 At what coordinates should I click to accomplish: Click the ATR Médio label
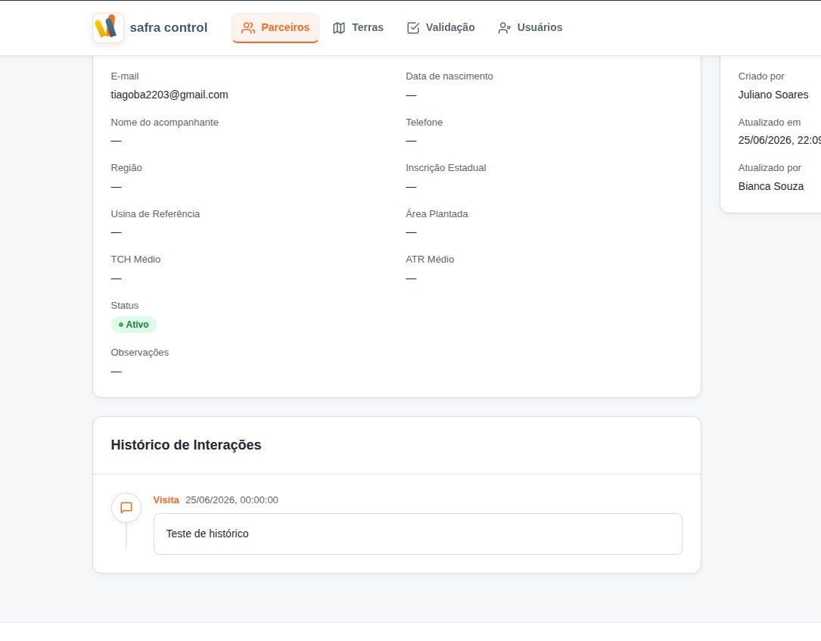coord(430,260)
